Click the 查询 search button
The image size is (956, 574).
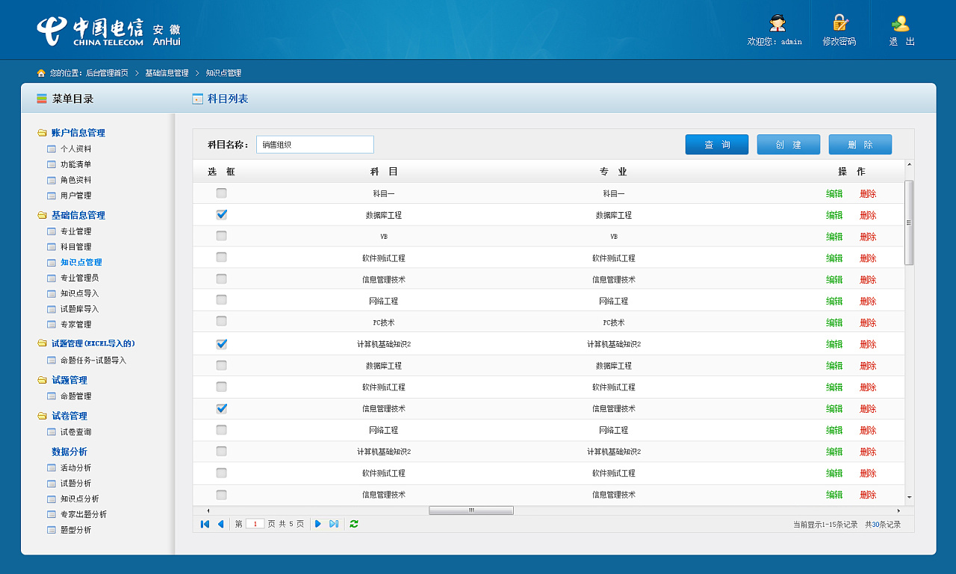coord(717,145)
